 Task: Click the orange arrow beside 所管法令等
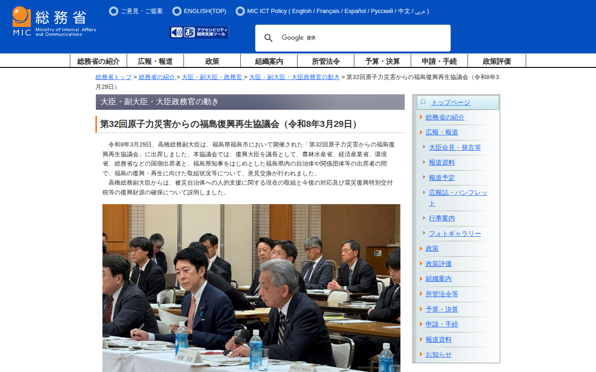click(x=421, y=294)
